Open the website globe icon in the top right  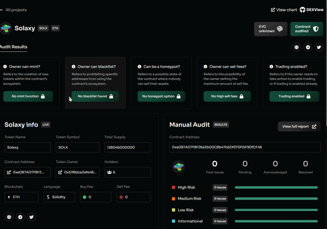pyautogui.click(x=297, y=47)
